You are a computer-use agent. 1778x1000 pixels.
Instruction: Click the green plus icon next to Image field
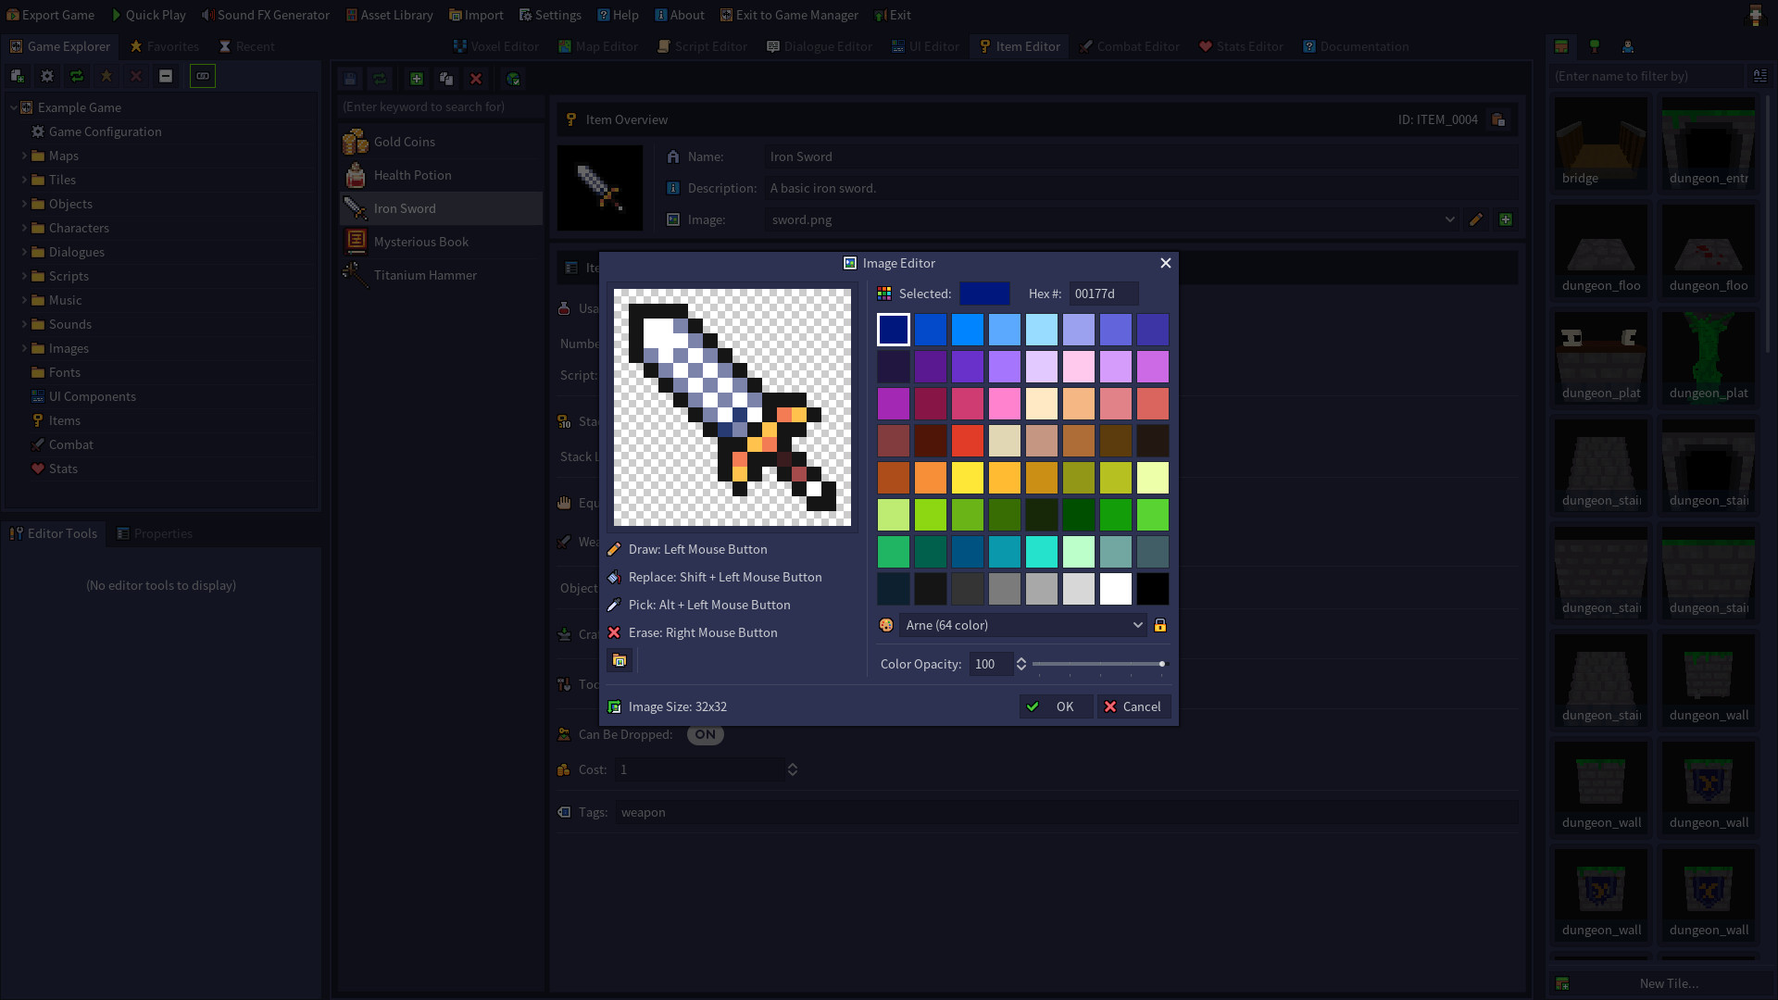1506,219
